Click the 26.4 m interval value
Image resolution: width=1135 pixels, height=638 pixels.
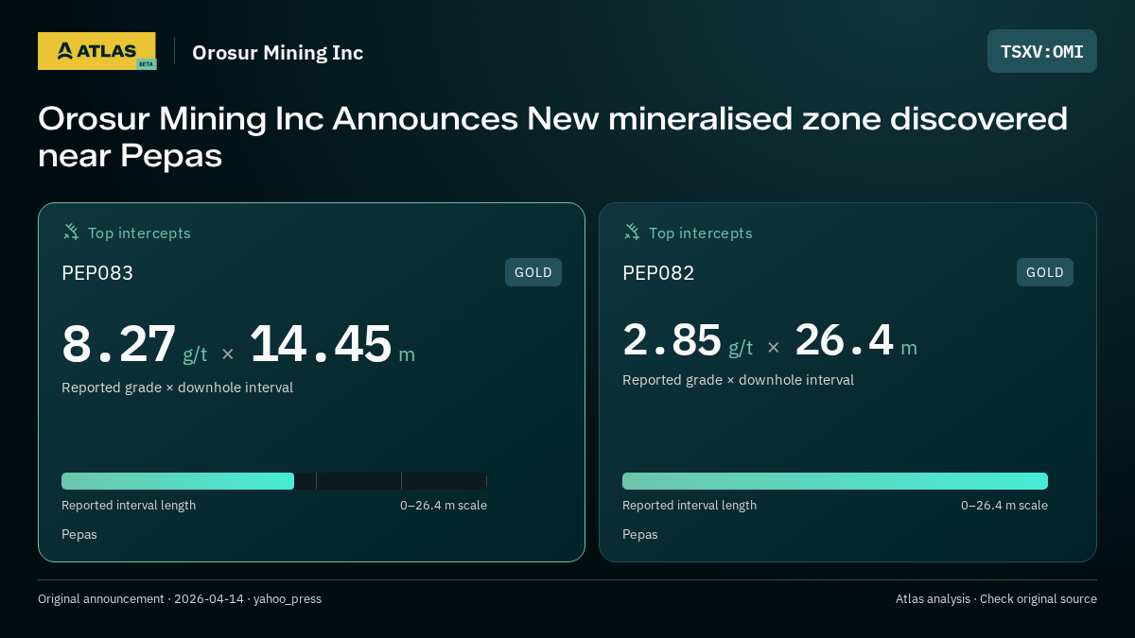coord(856,340)
